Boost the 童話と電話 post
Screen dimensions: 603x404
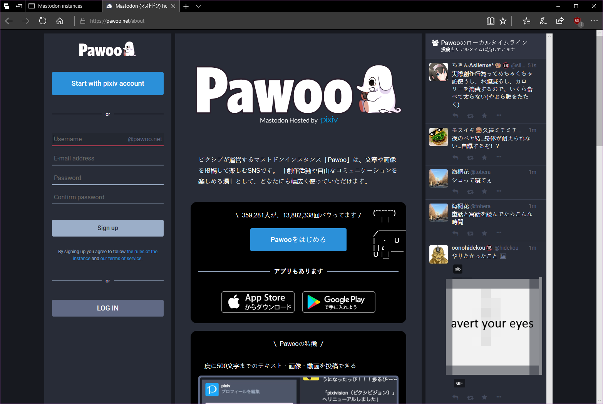pos(470,234)
